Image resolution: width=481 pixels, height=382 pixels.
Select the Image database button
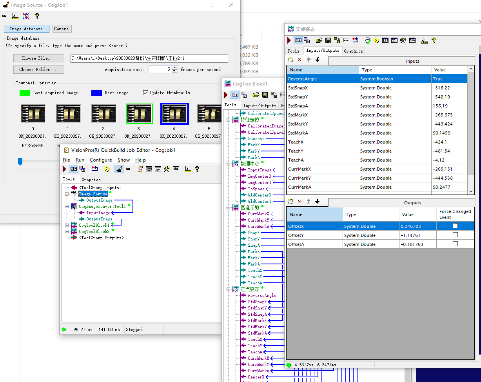pos(26,29)
